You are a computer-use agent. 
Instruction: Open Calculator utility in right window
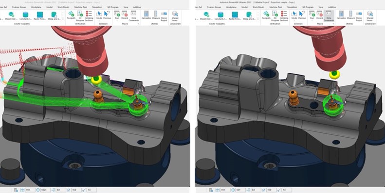pos(341,15)
